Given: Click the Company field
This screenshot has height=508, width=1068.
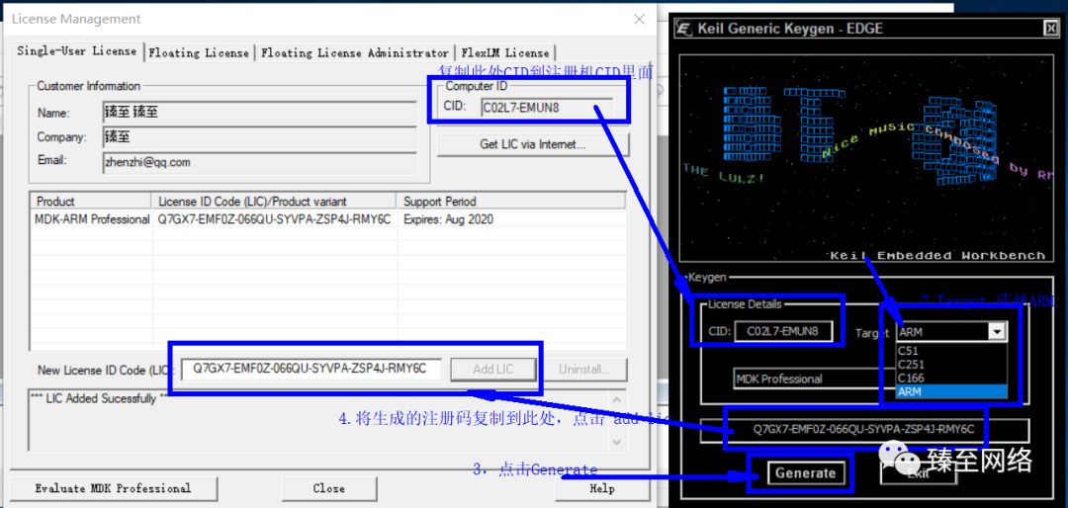Looking at the screenshot, I should [259, 136].
